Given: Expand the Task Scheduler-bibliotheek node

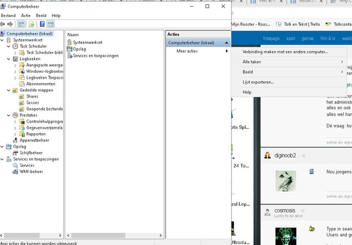Looking at the screenshot, I should (15, 53).
